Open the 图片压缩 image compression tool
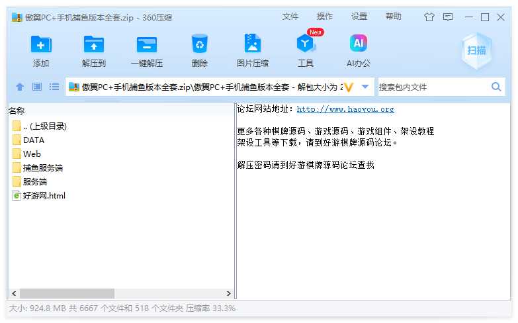Viewport: 518px width, 323px height. (253, 43)
